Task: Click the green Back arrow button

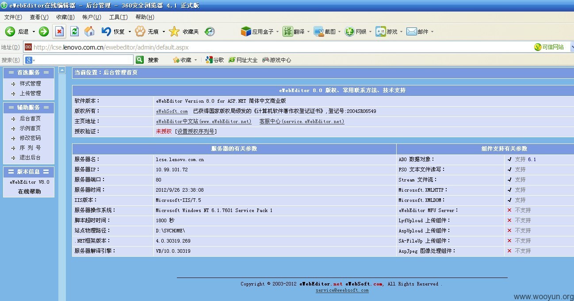Action: click(x=10, y=31)
